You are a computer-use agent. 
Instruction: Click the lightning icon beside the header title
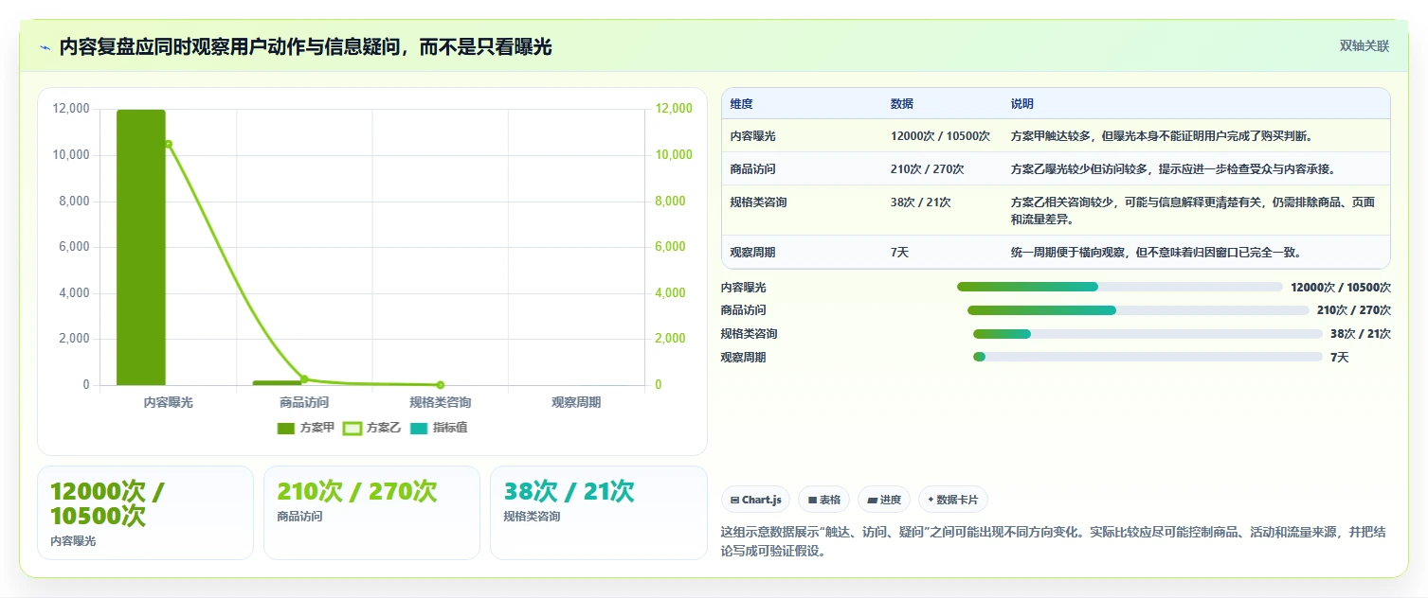point(45,47)
